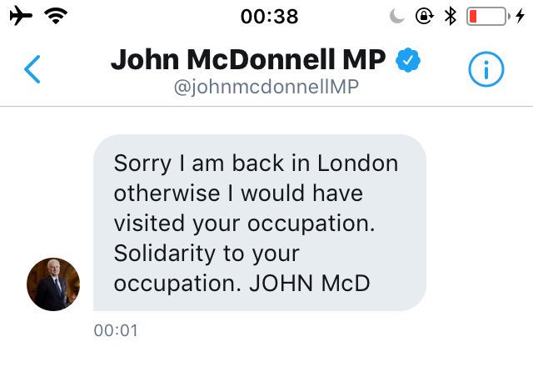The height and width of the screenshot is (377, 533).
Task: Open conversation info with the circled i
Action: (x=486, y=70)
